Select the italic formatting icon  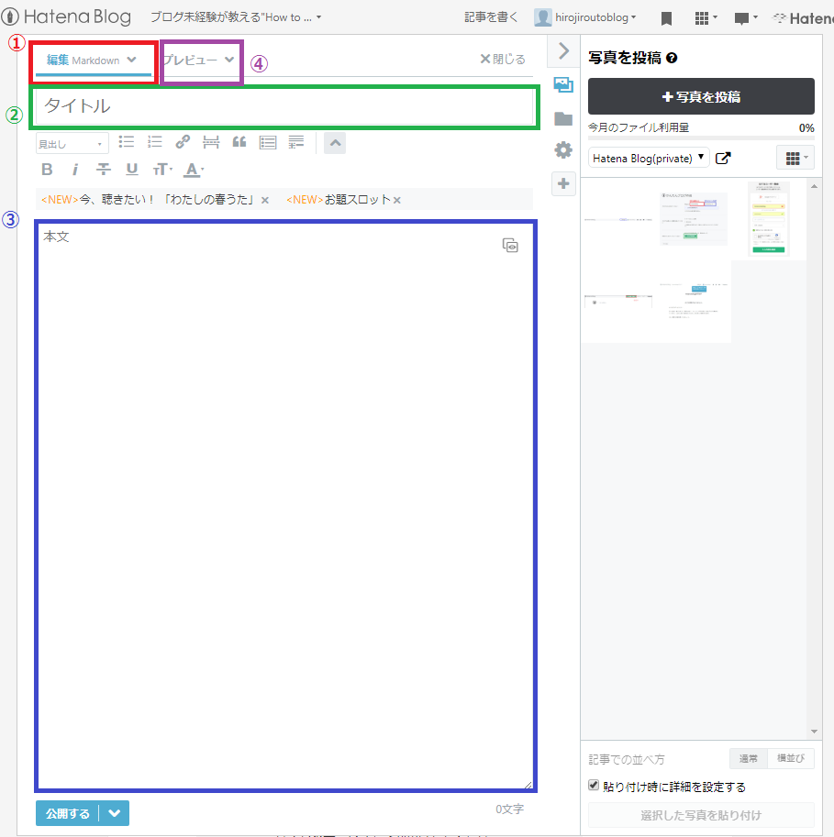[x=74, y=170]
